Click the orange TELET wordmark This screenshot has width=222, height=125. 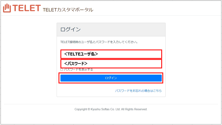tap(27, 8)
